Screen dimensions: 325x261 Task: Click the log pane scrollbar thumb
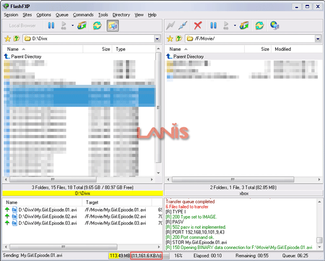tap(320, 240)
